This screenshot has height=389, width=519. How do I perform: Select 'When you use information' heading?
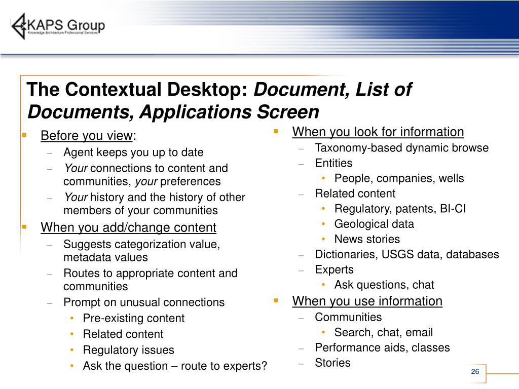[x=367, y=301]
